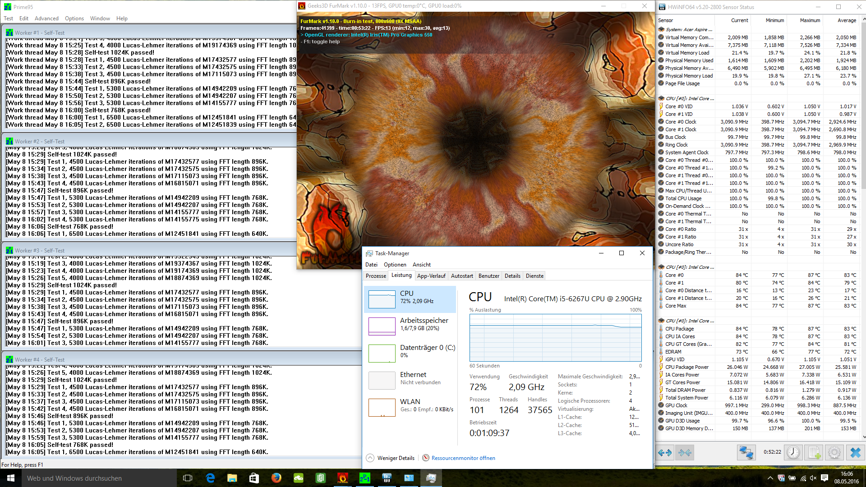Screen dimensions: 866x487
Task: Collapse Task-Manager with Weniger Details chevron
Action: click(370, 458)
